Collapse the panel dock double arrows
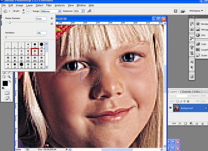Screen dimensions: 208x151 click(193, 17)
